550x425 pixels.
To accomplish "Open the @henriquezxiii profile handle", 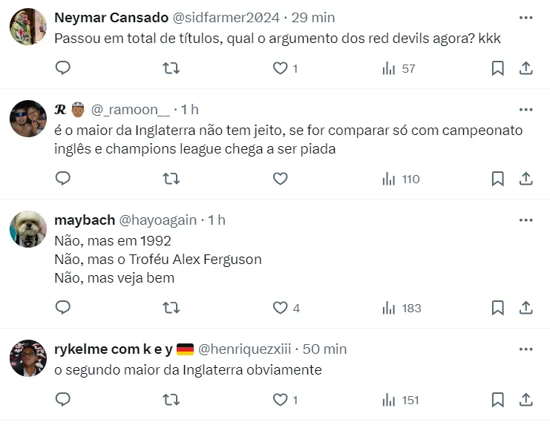I will coord(246,349).
